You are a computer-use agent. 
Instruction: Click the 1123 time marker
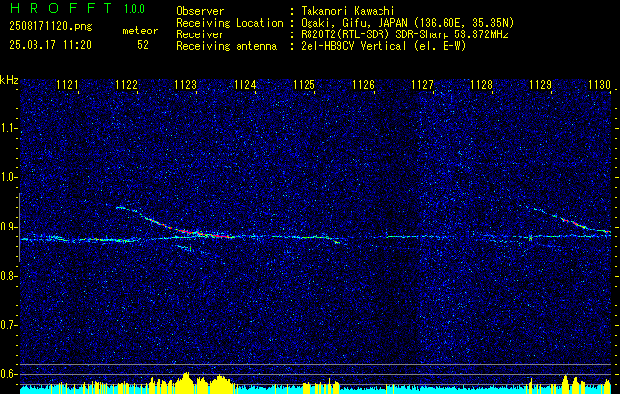185,84
